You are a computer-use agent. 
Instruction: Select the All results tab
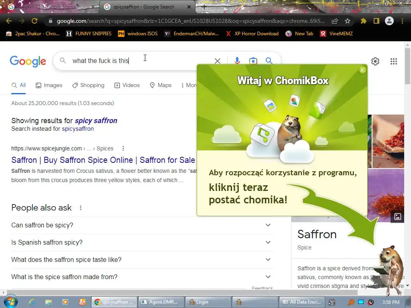point(18,85)
